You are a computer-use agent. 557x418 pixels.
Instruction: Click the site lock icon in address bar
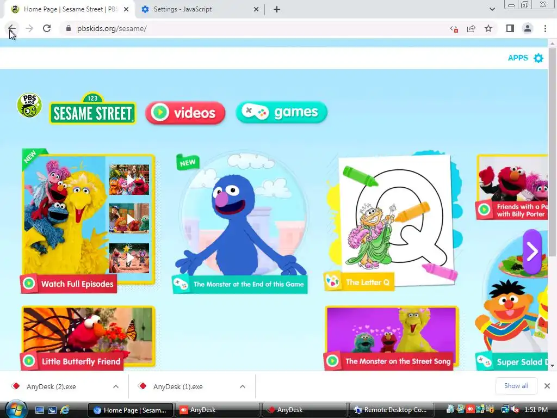pos(68,28)
